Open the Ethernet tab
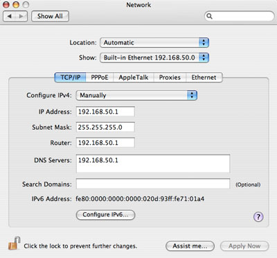 (204, 77)
